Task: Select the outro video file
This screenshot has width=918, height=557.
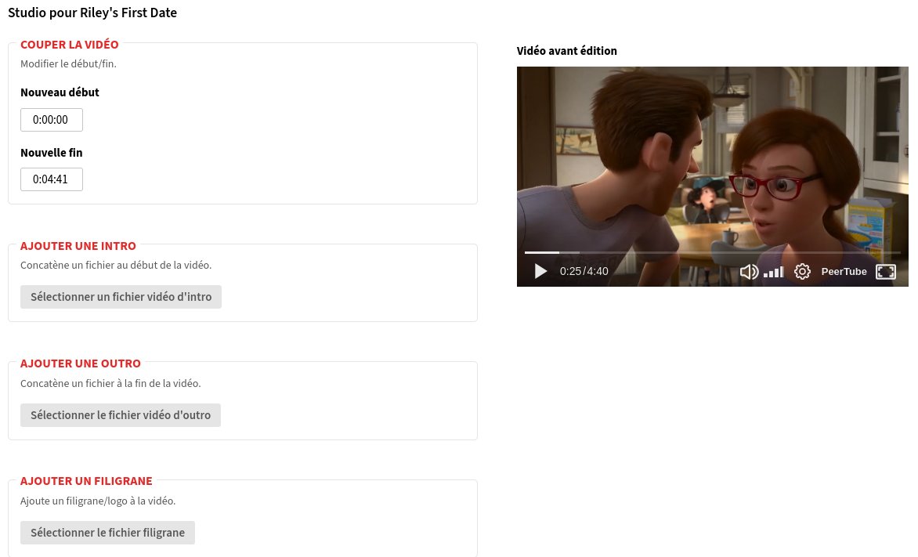Action: [120, 415]
